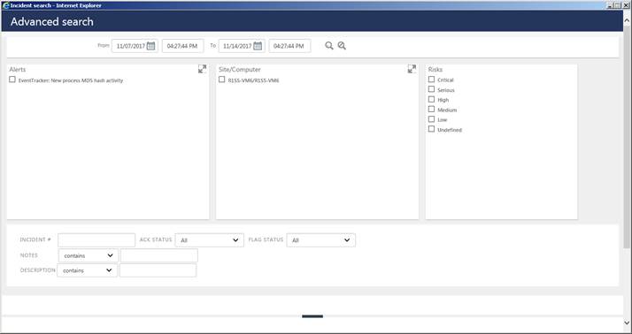Click the scrollbar down arrow
Image resolution: width=632 pixels, height=334 pixels.
click(x=628, y=323)
